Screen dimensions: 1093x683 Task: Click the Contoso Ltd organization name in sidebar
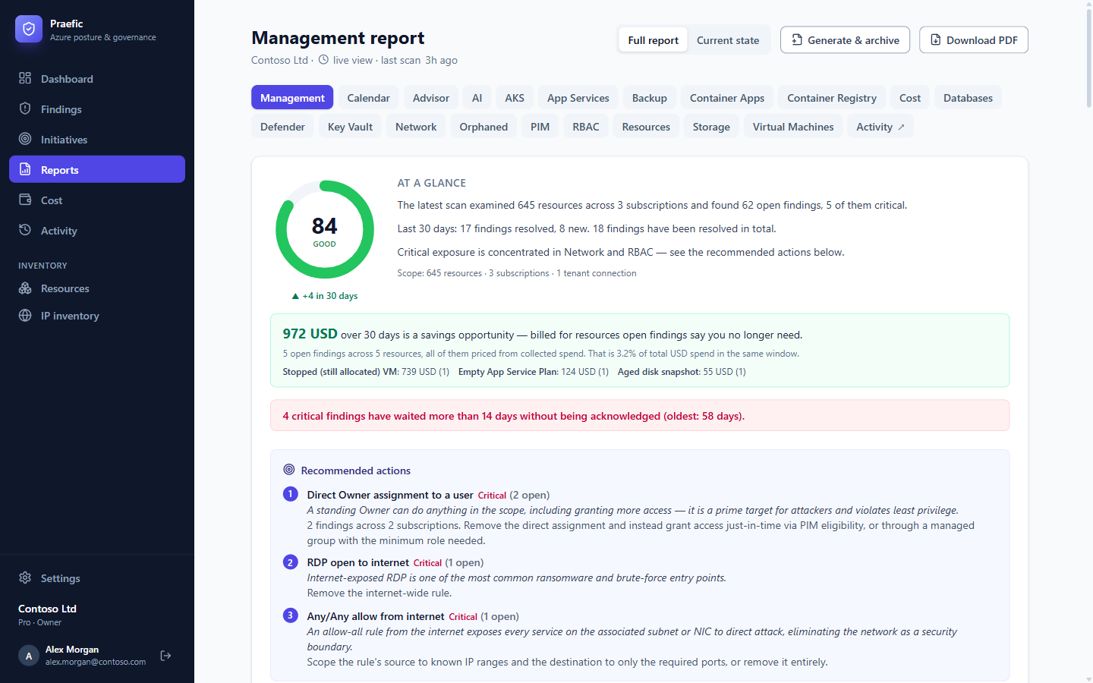[x=47, y=609]
